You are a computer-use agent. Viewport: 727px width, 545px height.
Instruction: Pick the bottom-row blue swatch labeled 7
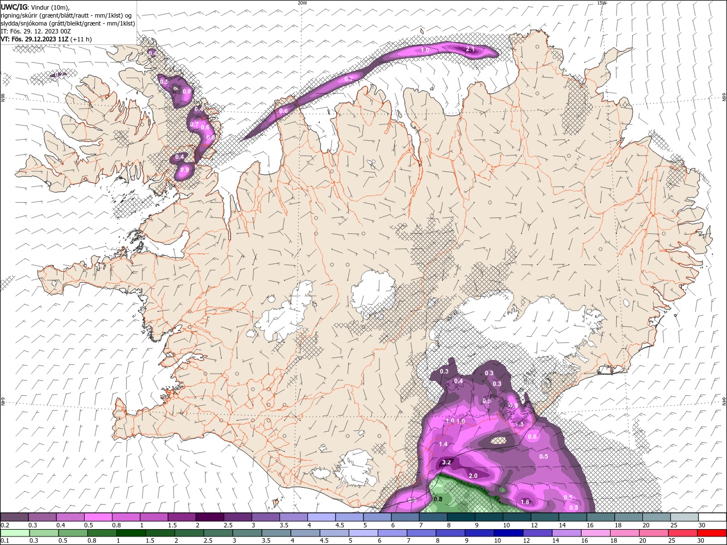tap(421, 533)
